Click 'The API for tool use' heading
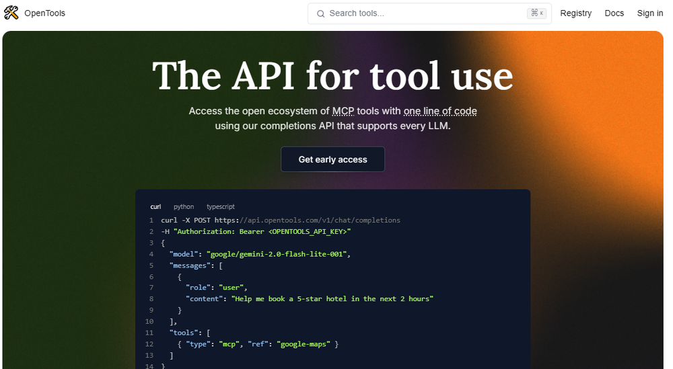This screenshot has width=673, height=369. [x=332, y=76]
